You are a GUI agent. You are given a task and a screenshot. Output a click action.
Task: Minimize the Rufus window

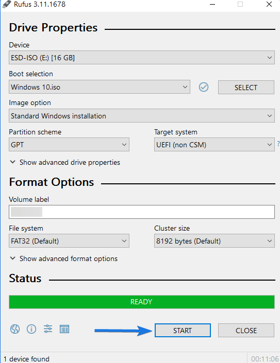pos(212,4)
